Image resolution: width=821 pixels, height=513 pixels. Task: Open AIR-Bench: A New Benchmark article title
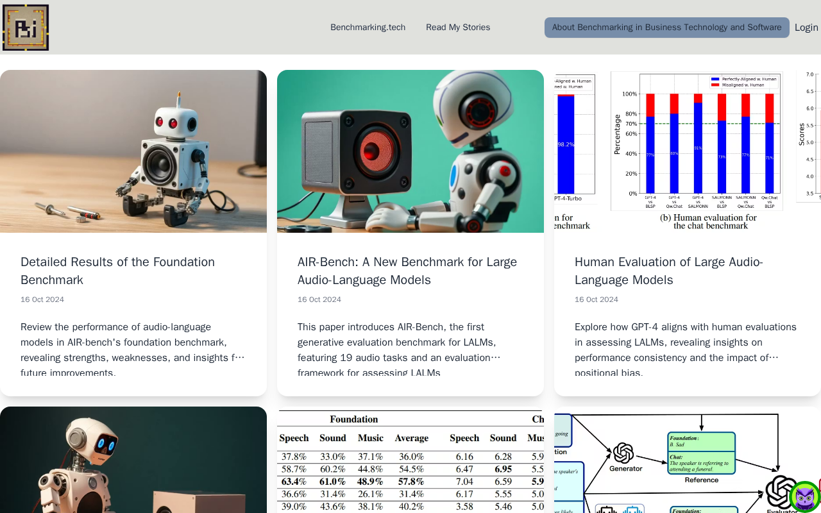pos(407,271)
